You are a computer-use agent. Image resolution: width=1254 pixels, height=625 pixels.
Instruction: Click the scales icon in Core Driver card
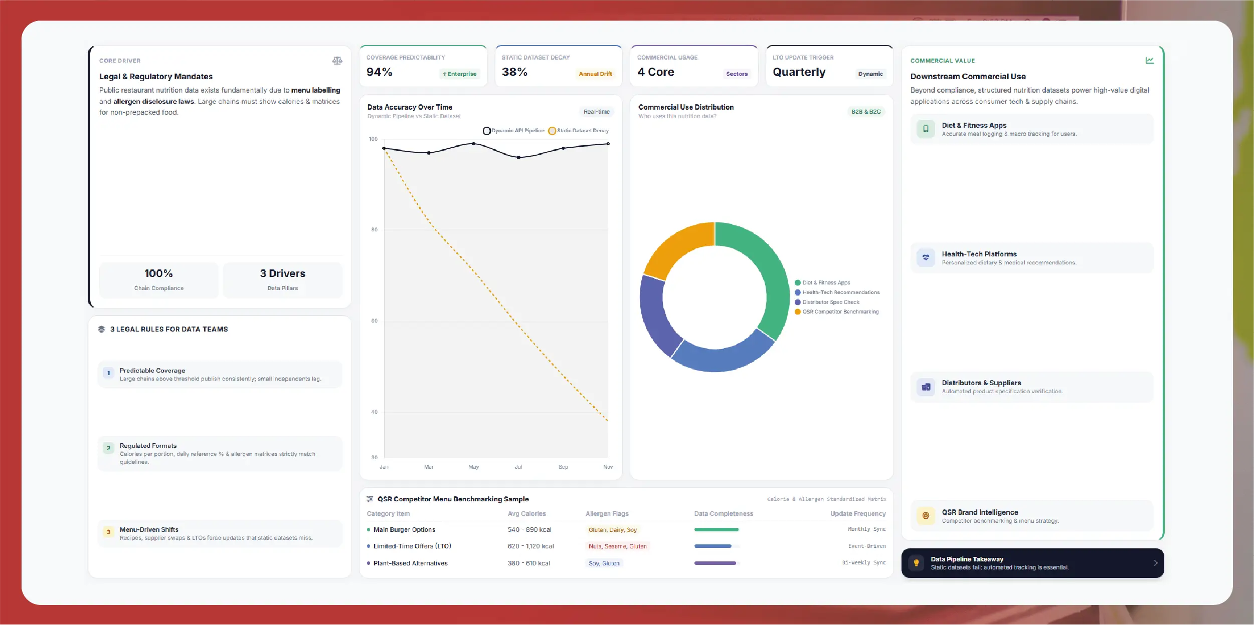pyautogui.click(x=337, y=61)
